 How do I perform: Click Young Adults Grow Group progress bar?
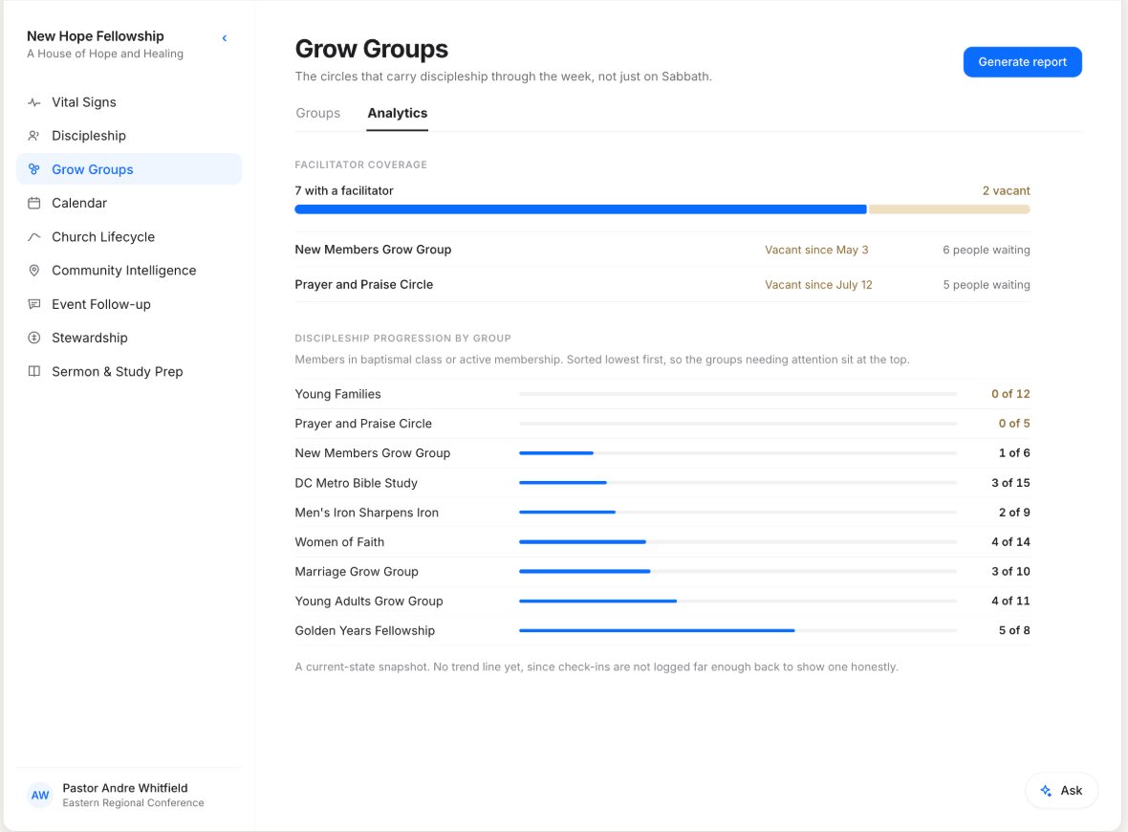pyautogui.click(x=738, y=601)
